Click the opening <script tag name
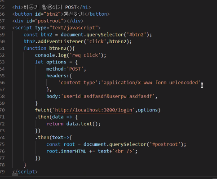 23,28
